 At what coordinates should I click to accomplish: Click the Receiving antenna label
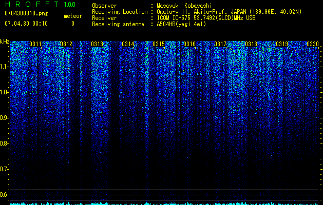pos(118,24)
